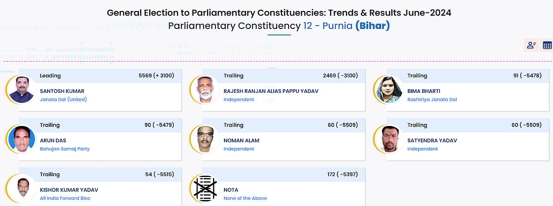
Task: Open Noman Alam's portrait
Action: (205, 139)
